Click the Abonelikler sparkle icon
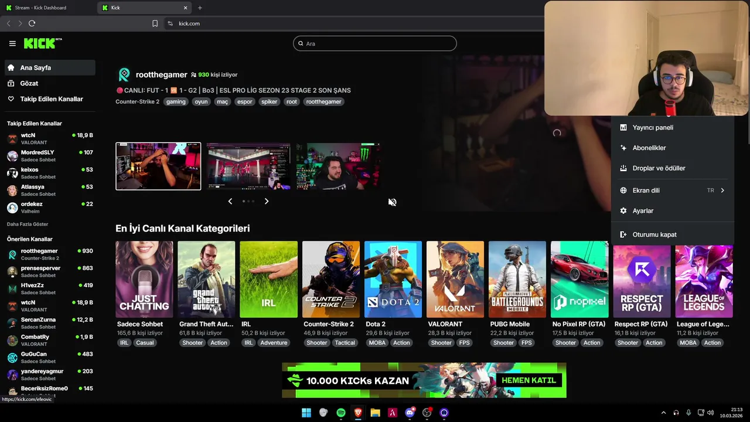 tap(623, 148)
